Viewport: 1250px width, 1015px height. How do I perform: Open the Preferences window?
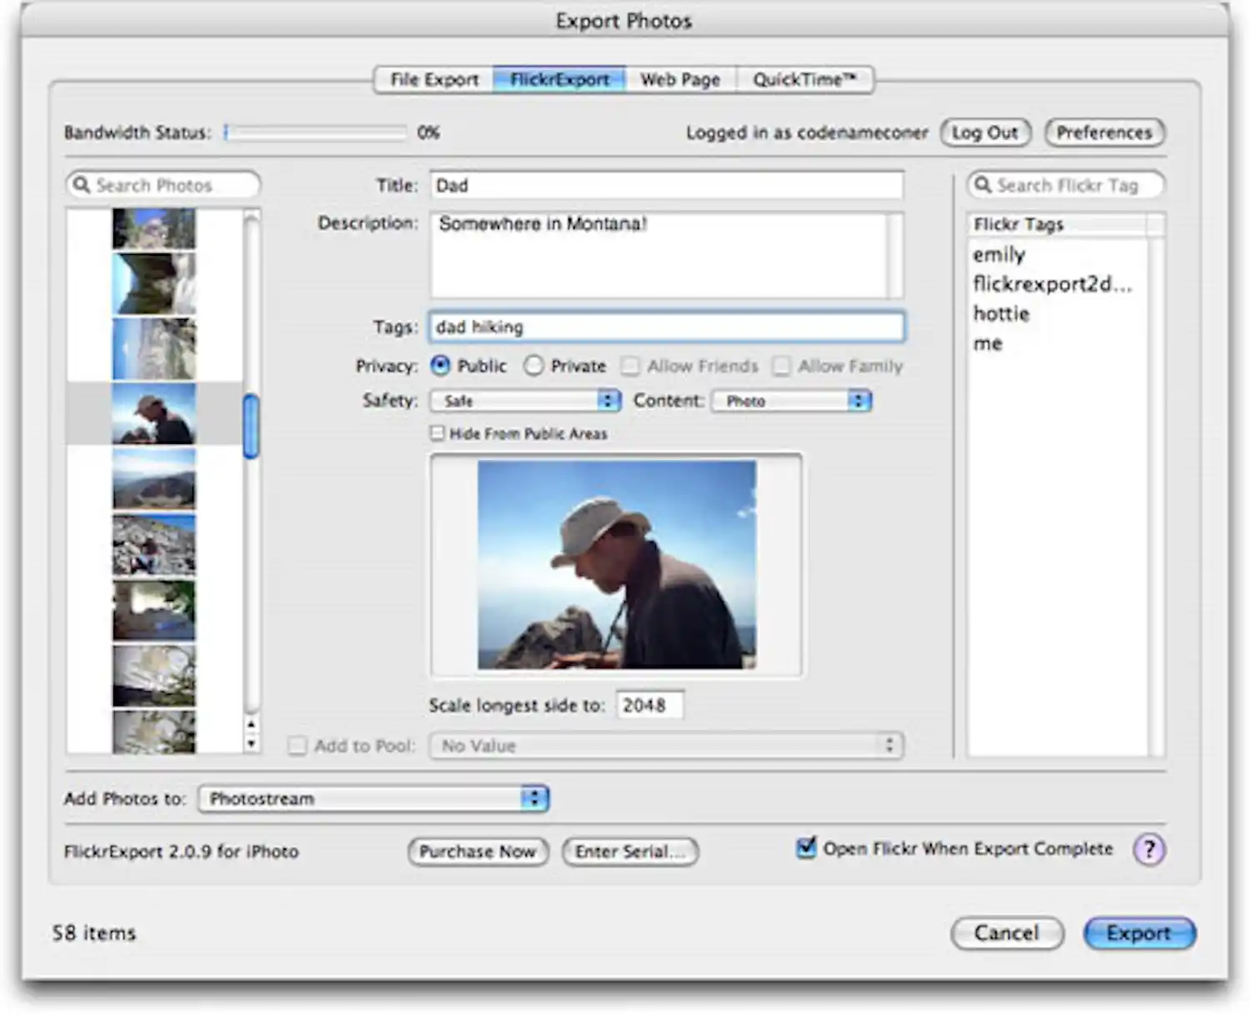[1103, 132]
